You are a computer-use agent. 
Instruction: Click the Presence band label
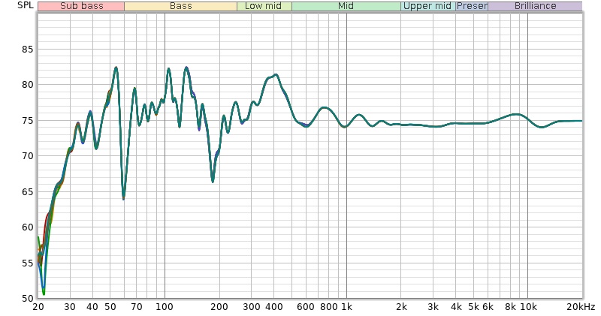pos(472,6)
